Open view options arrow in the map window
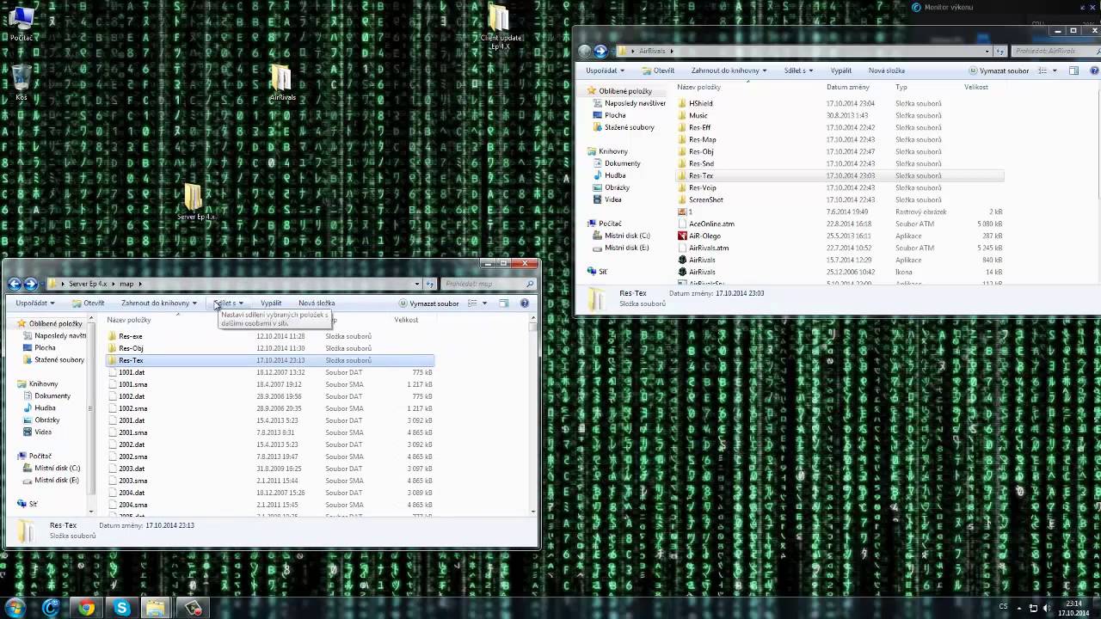 (x=484, y=303)
